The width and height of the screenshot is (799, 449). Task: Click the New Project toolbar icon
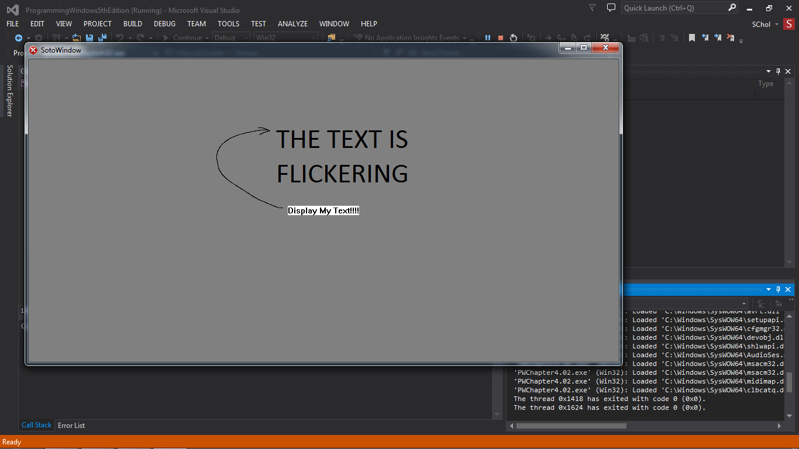[57, 37]
